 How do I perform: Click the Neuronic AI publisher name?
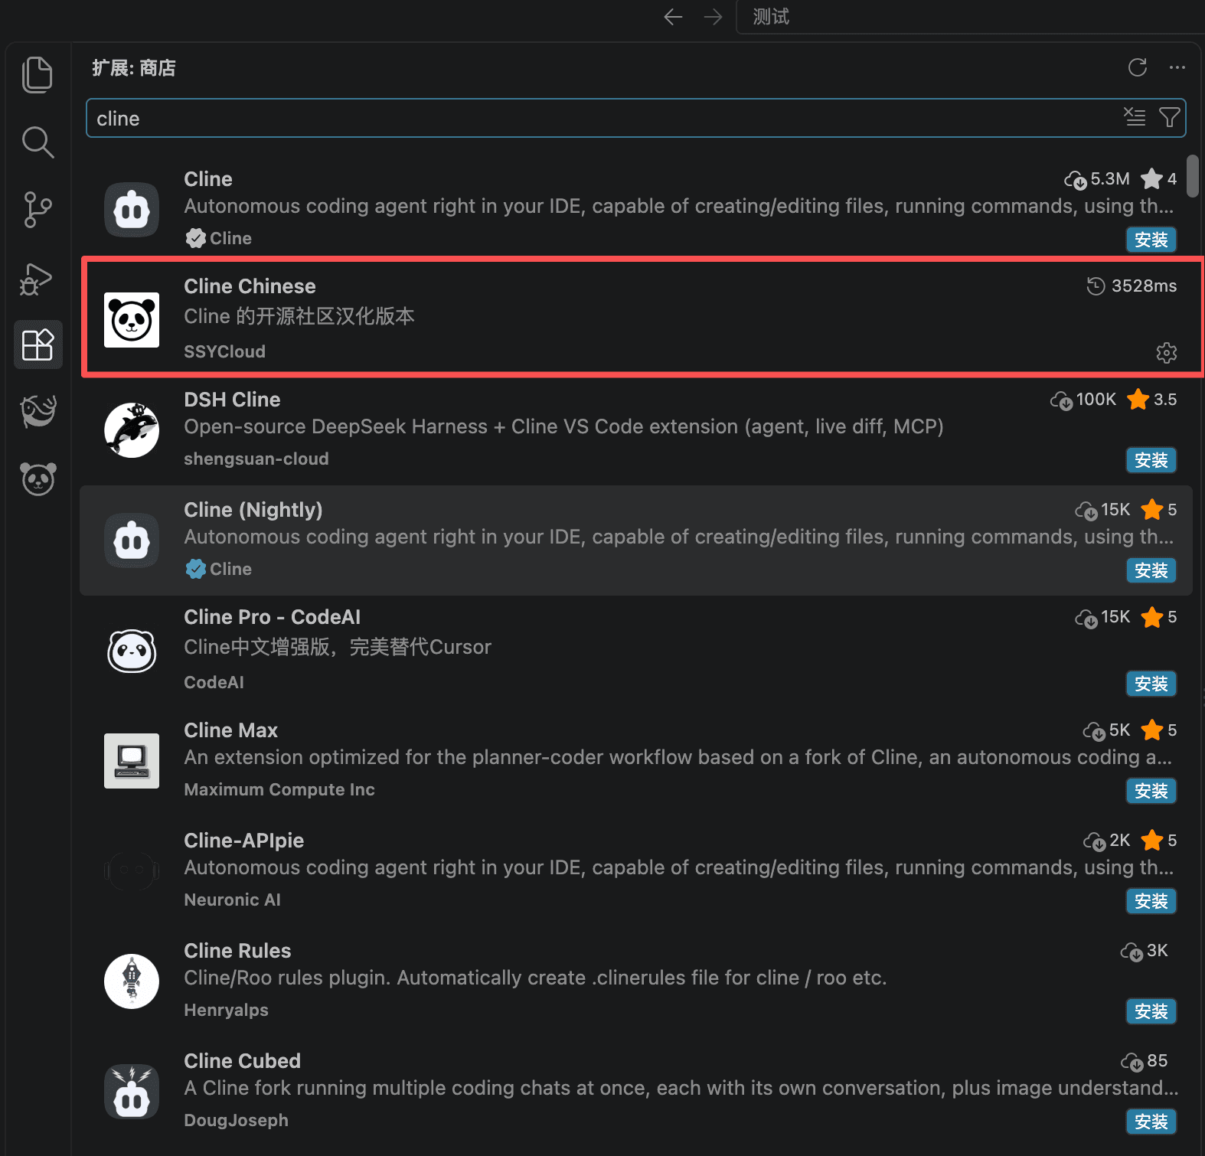(232, 900)
